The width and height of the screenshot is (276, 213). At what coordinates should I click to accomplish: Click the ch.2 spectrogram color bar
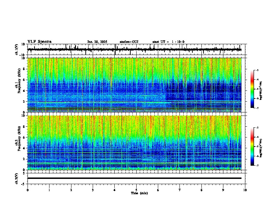coord(252,147)
